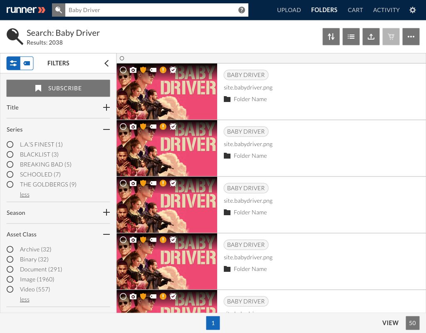Click shield icon on second result thumbnail

pos(143,127)
